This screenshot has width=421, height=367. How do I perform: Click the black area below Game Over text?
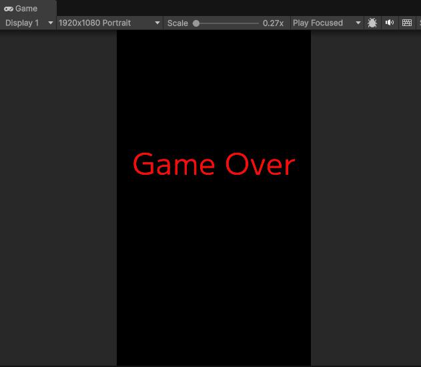coord(214,267)
